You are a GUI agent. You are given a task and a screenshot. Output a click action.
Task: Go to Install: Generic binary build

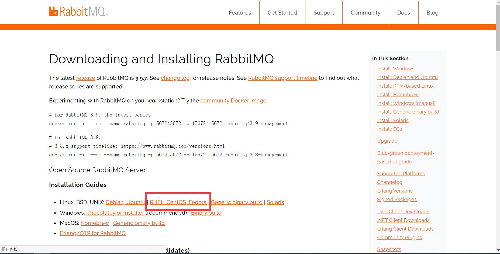click(x=408, y=112)
